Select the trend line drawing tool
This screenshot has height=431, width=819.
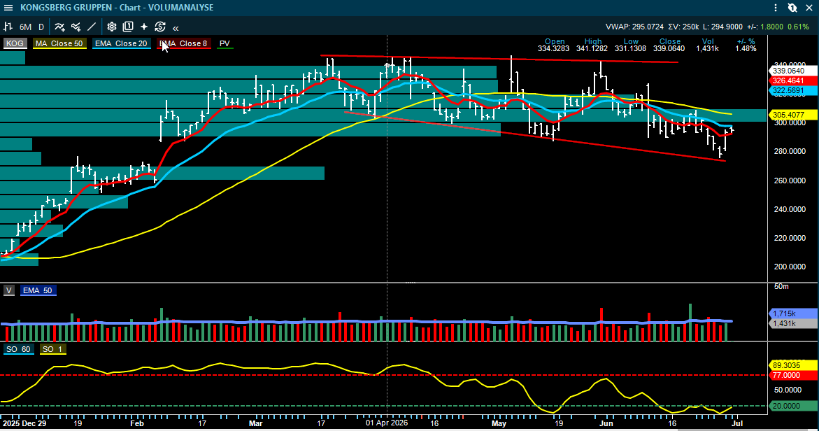[x=92, y=27]
